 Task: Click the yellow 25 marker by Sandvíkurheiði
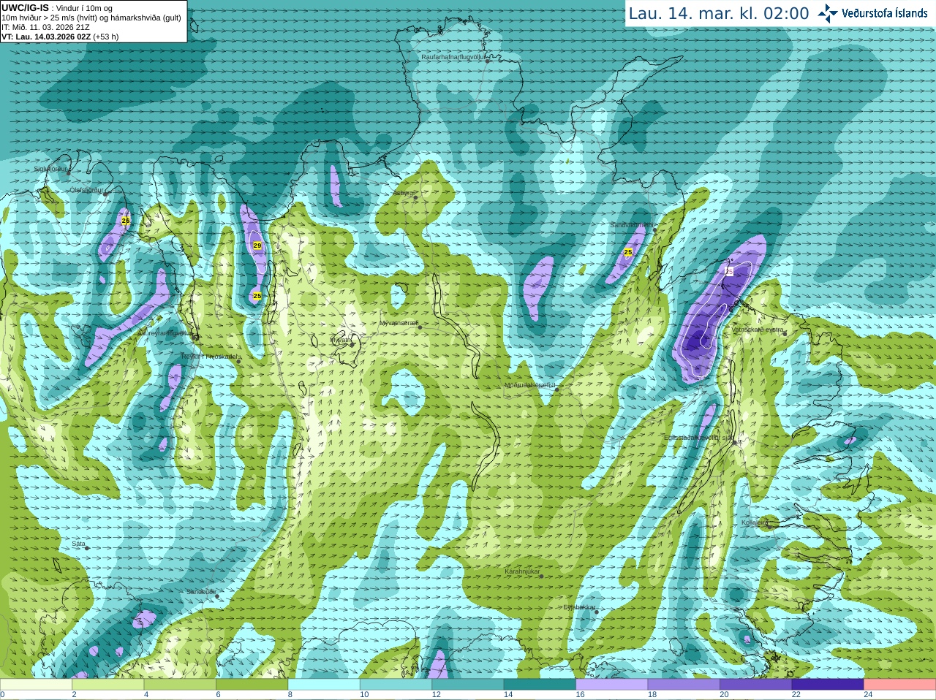tap(628, 252)
